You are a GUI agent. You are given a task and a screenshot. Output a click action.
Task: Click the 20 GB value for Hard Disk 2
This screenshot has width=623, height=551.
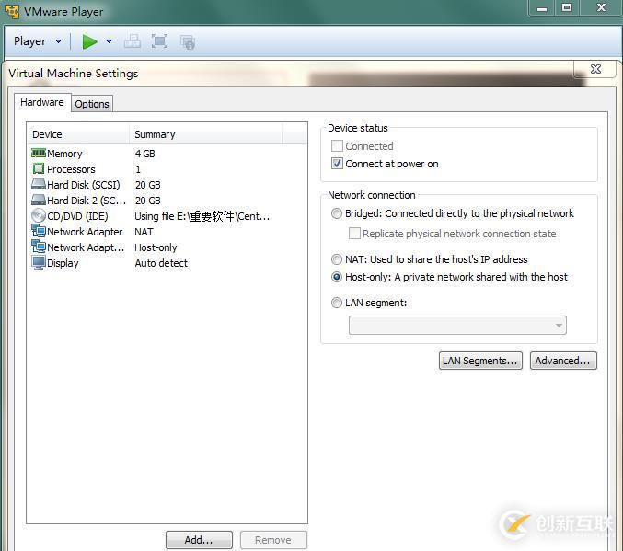(x=148, y=201)
